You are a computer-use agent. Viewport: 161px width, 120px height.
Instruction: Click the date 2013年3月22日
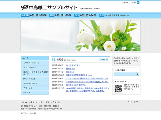[58, 75]
